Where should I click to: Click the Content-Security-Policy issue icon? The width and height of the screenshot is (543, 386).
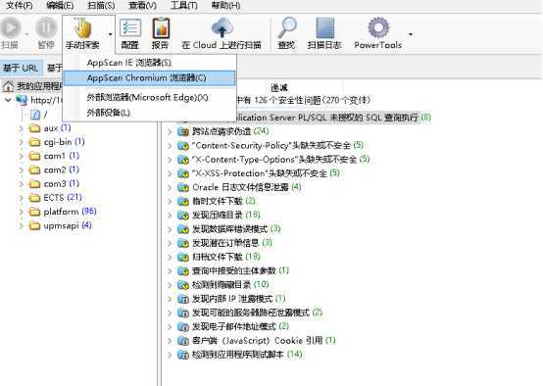click(x=183, y=145)
